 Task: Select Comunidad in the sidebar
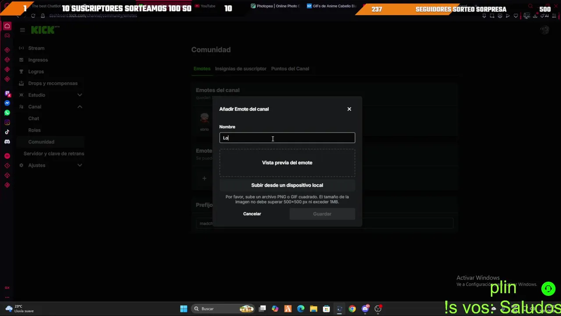41,142
